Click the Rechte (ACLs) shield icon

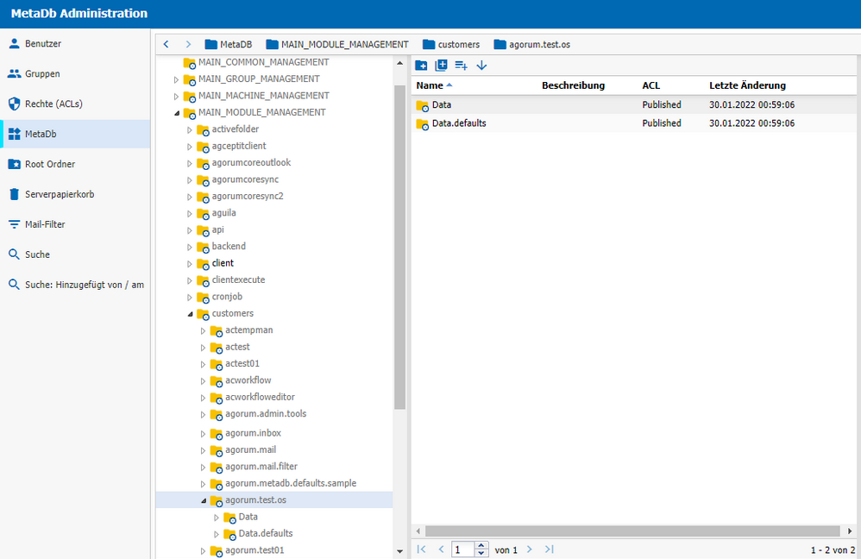click(x=15, y=104)
